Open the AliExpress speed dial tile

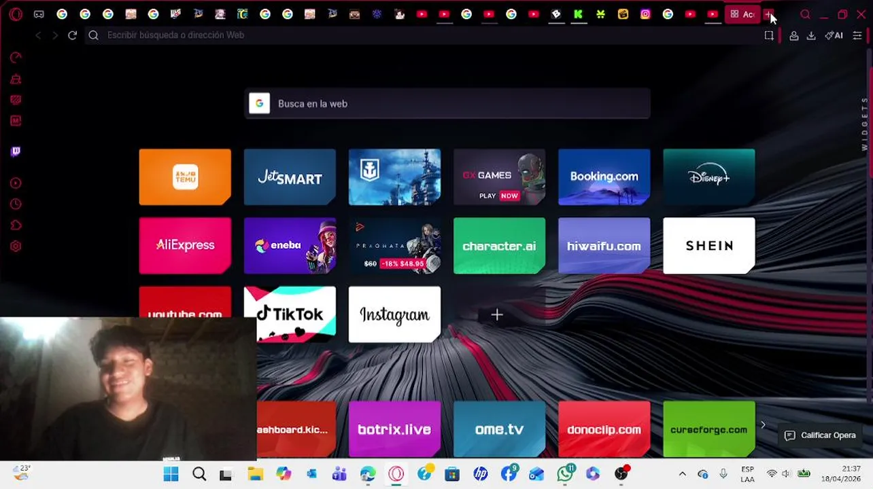click(x=185, y=245)
